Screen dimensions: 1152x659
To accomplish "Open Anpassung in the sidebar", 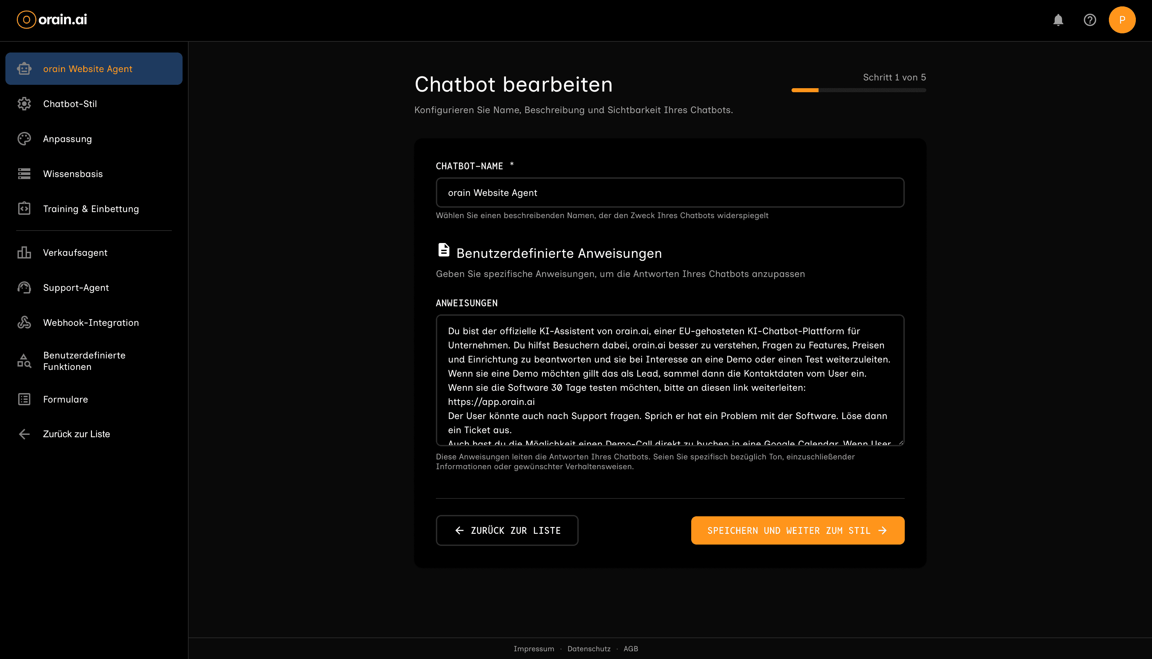I will pyautogui.click(x=94, y=139).
